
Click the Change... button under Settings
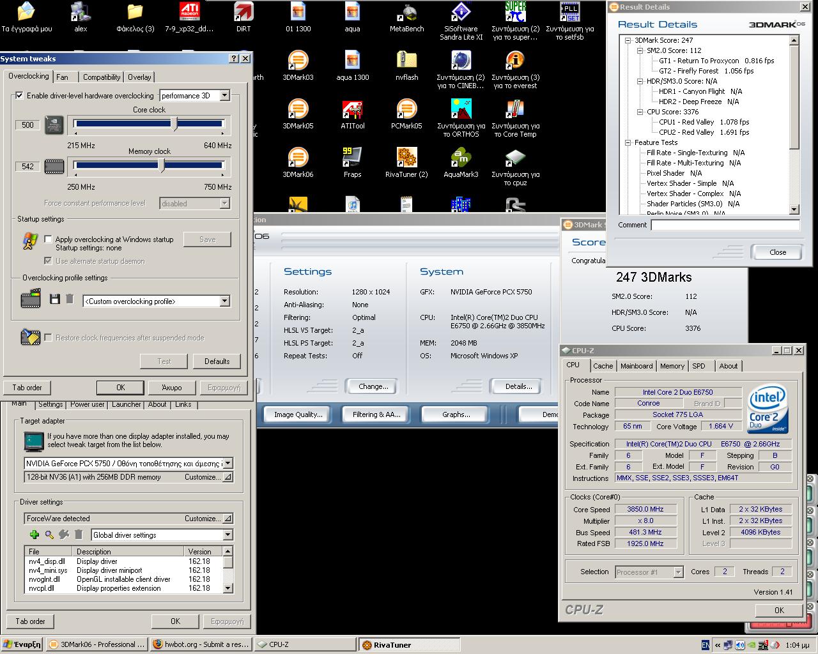[x=373, y=386]
